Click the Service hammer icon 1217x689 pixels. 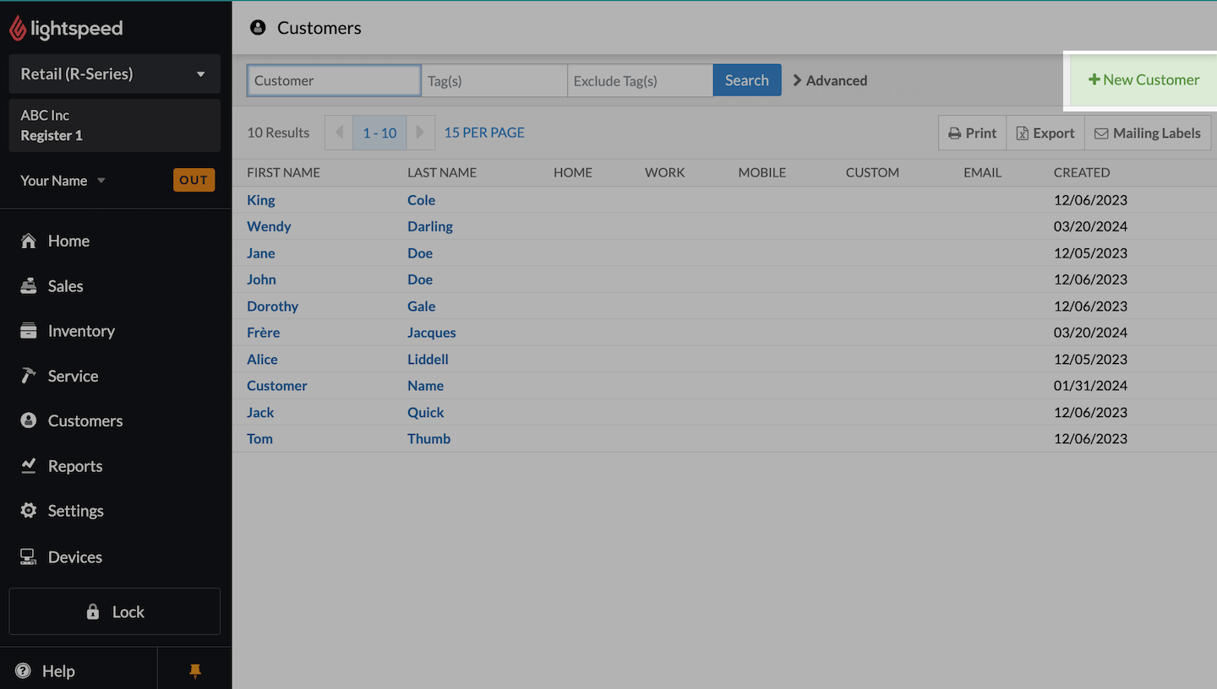pyautogui.click(x=29, y=376)
